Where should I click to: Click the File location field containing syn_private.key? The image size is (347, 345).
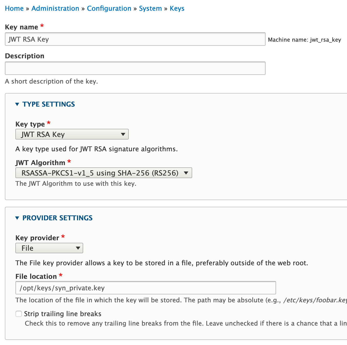pyautogui.click(x=145, y=288)
